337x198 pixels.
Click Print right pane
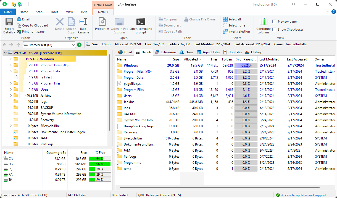31,31
